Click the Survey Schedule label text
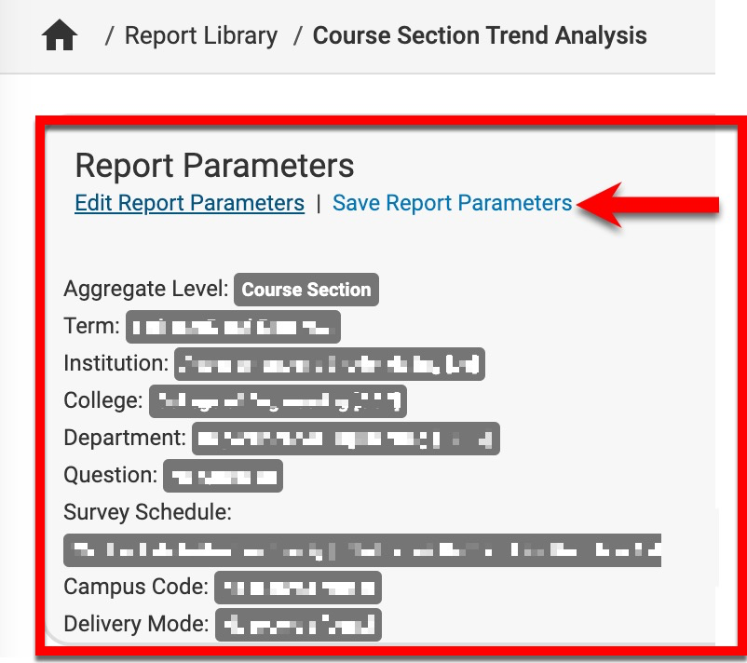Image resolution: width=747 pixels, height=663 pixels. point(147,512)
